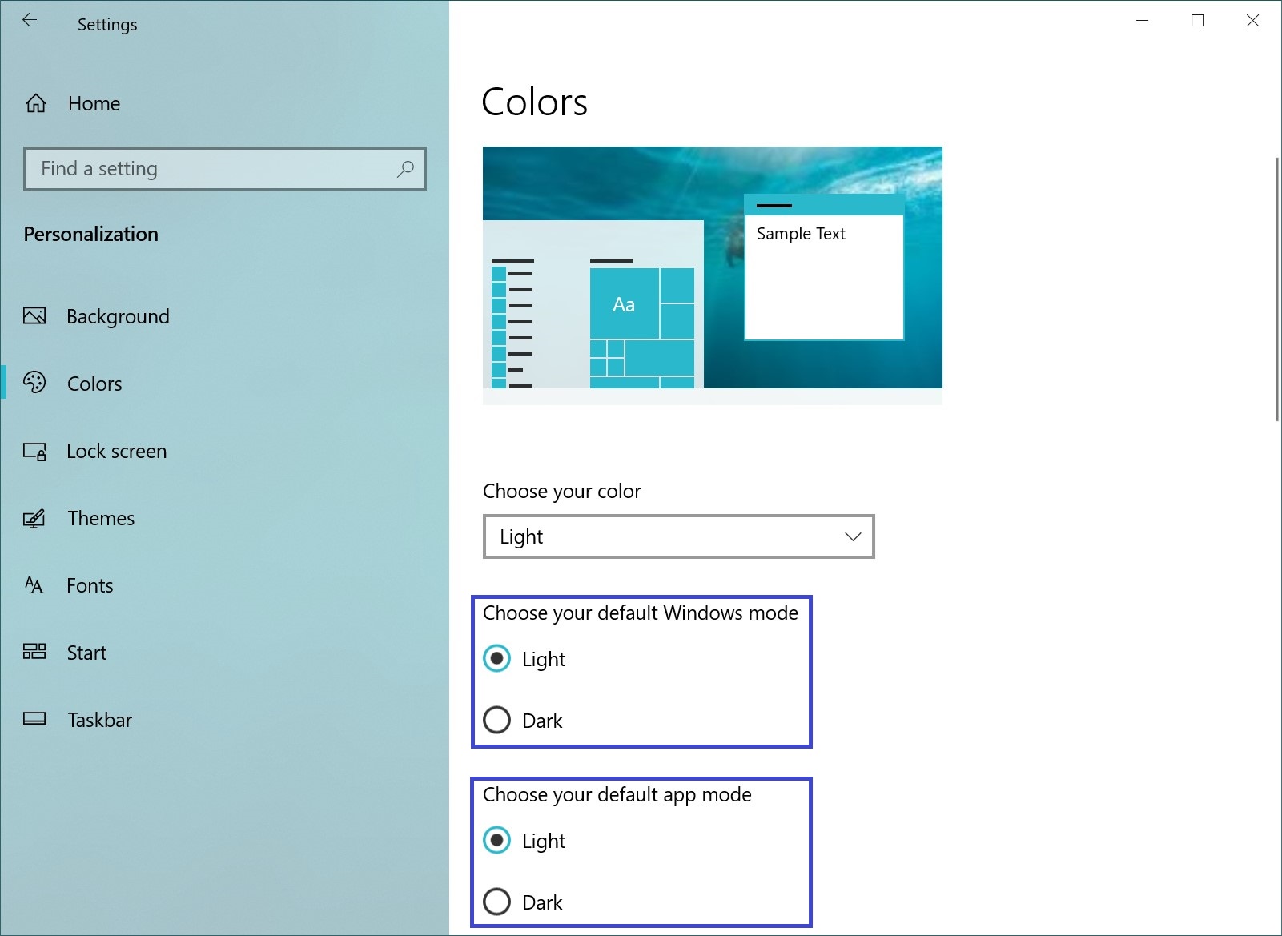Image resolution: width=1282 pixels, height=936 pixels.
Task: Go to Lock screen settings
Action: tap(116, 452)
